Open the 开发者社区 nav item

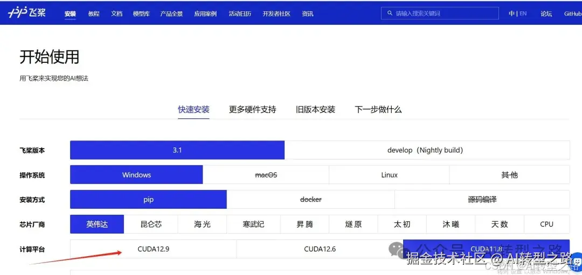tap(276, 13)
